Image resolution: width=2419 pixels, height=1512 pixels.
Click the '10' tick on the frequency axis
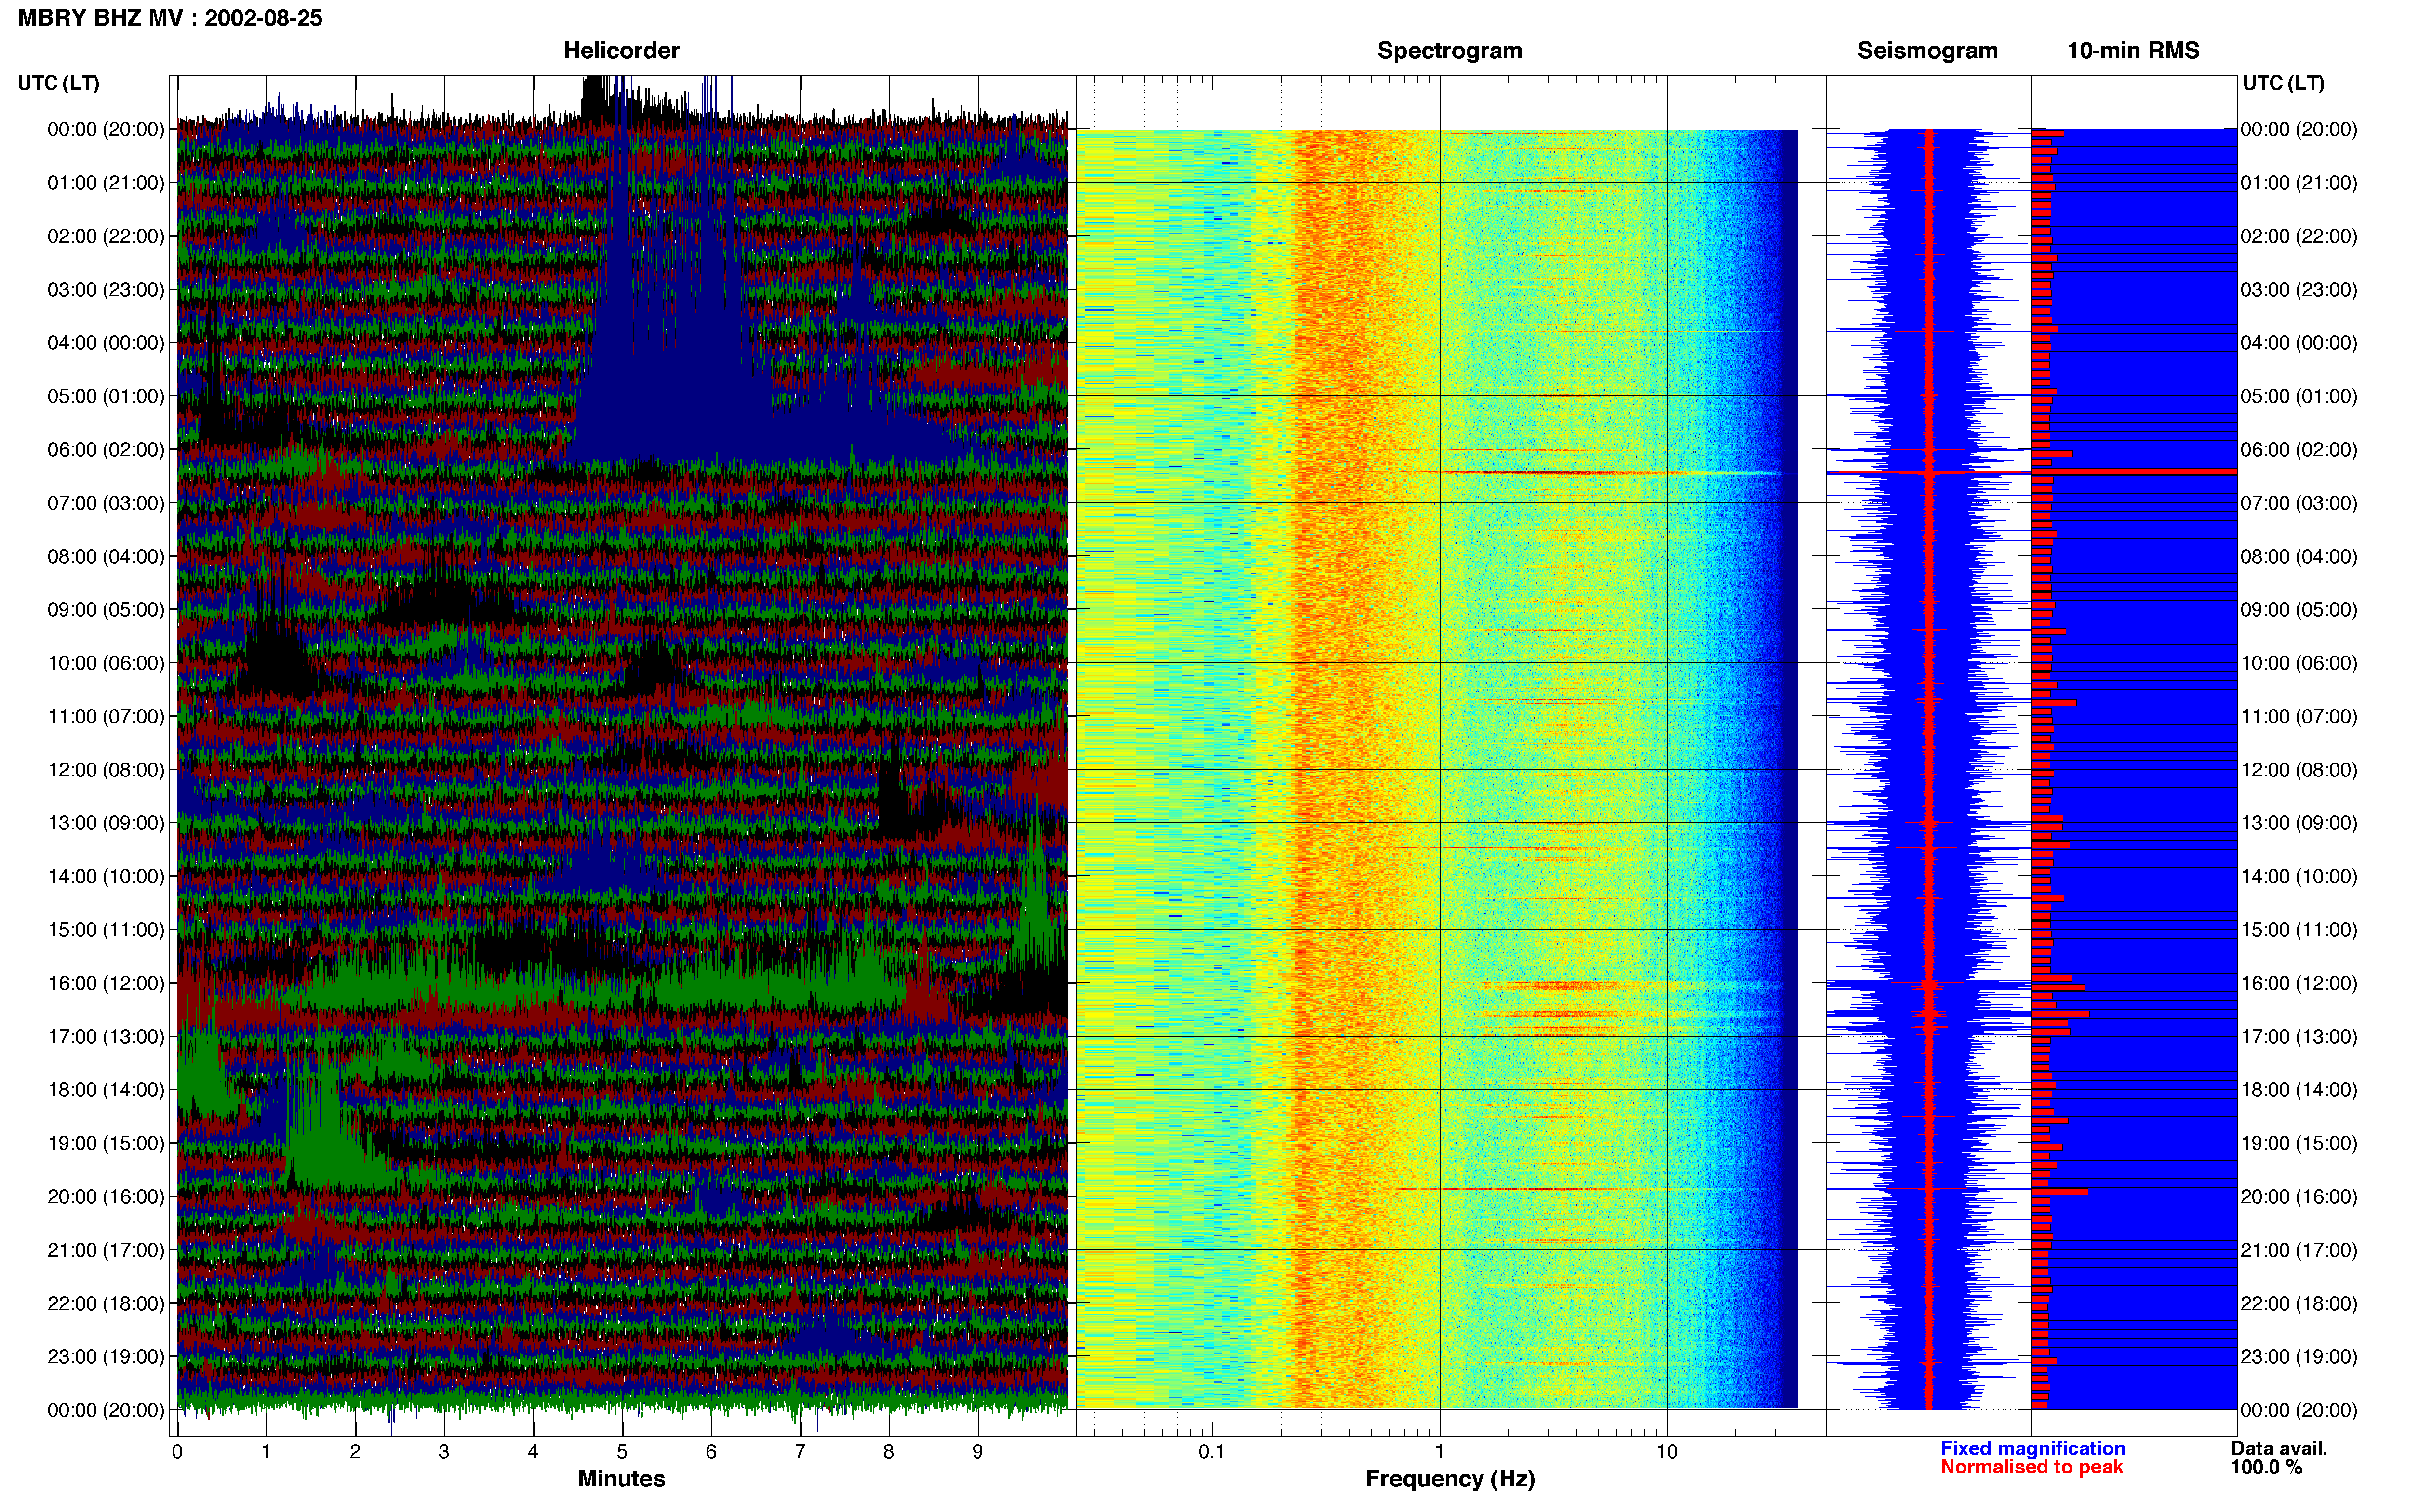[1667, 1452]
